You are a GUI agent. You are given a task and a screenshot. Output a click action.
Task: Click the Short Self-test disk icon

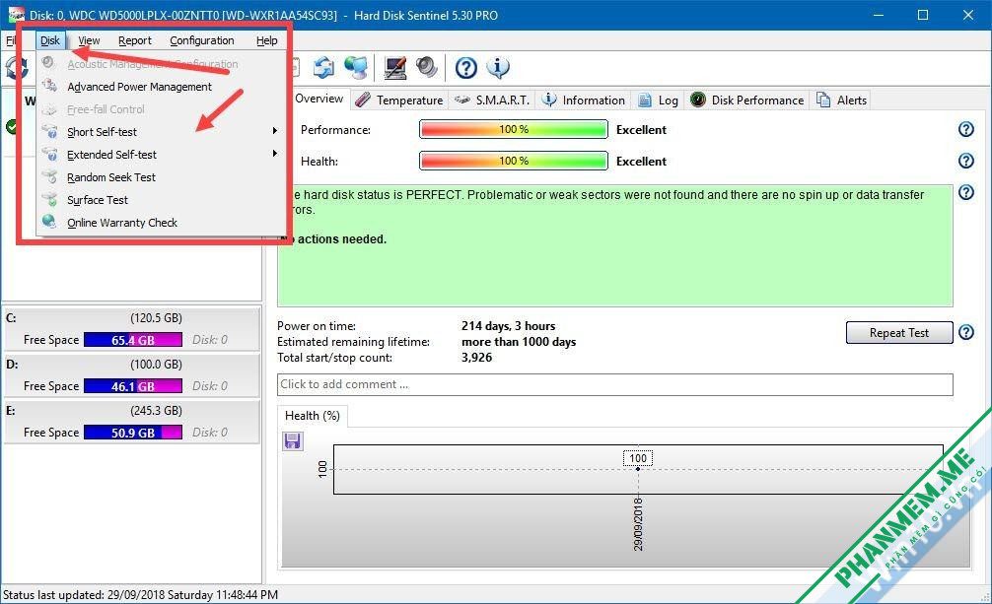point(49,131)
